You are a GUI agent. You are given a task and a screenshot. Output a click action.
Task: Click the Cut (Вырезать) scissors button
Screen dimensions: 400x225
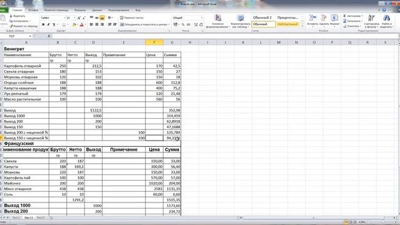pos(17,16)
